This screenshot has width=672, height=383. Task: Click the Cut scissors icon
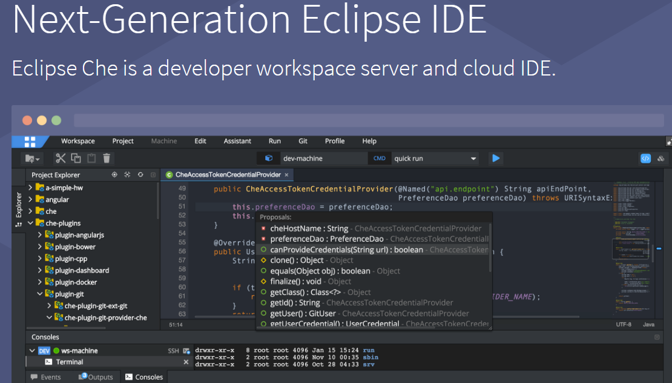[61, 158]
